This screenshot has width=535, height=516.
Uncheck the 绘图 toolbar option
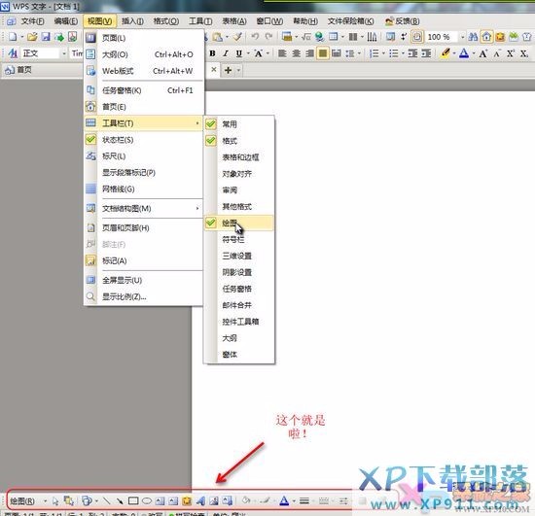(239, 223)
